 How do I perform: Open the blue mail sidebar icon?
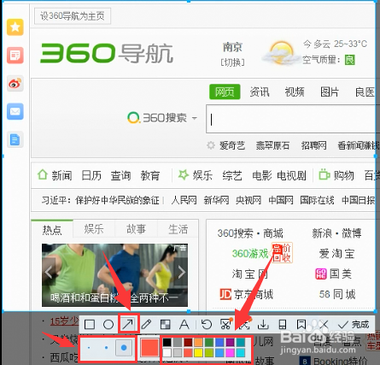(15, 111)
